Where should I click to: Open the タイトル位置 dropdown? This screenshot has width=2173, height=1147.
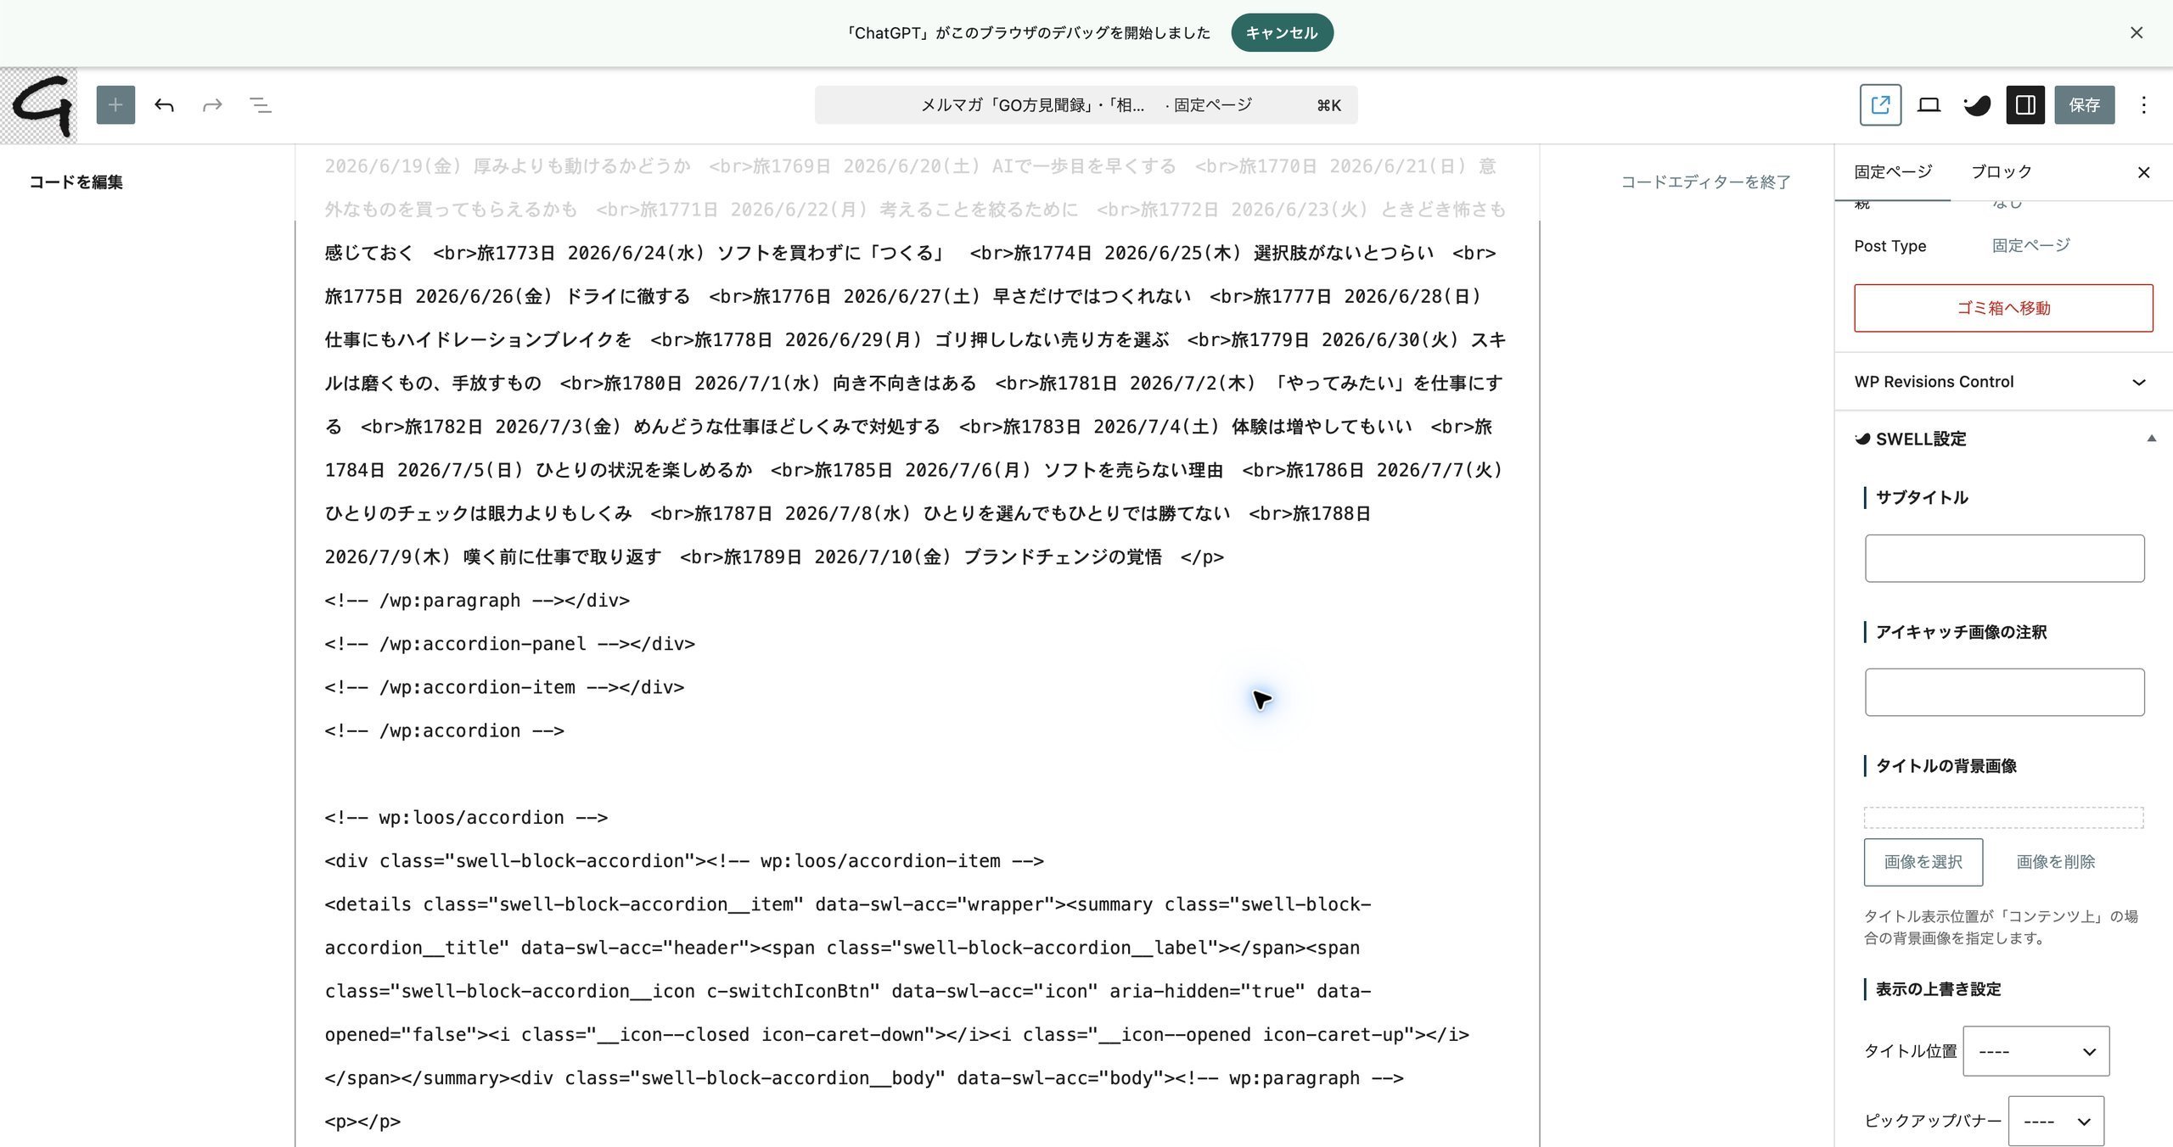(x=2035, y=1051)
